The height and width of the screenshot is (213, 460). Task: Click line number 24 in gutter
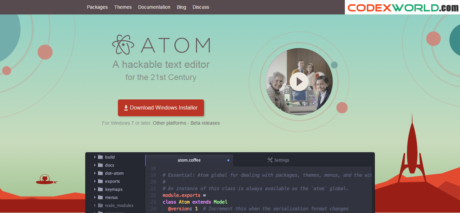click(153, 209)
